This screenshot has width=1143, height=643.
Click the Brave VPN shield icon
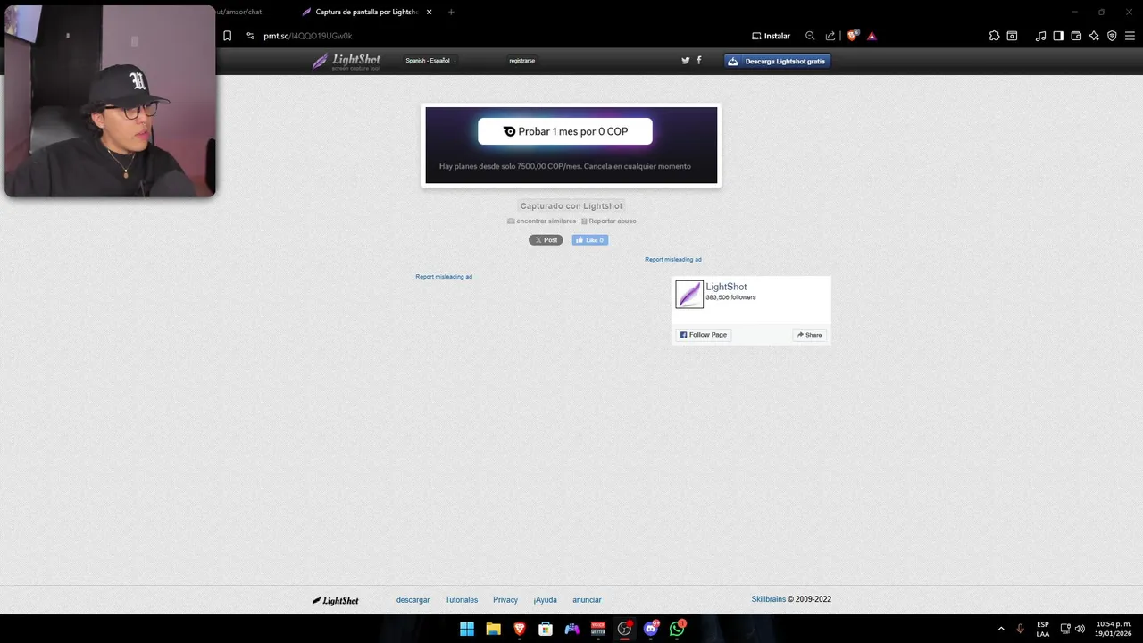click(x=1112, y=36)
